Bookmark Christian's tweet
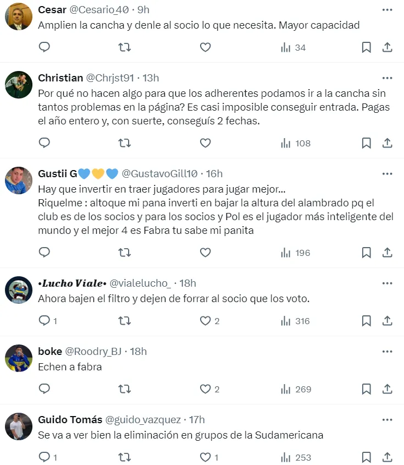 pos(366,143)
